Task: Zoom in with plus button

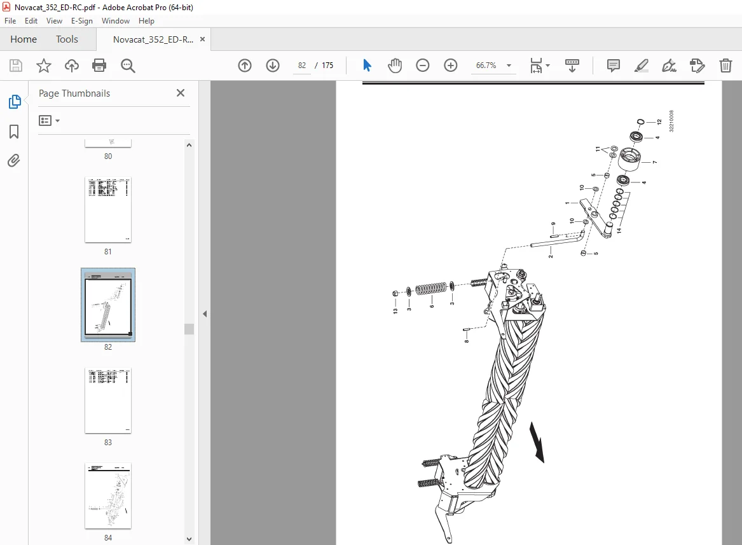Action: pos(451,66)
